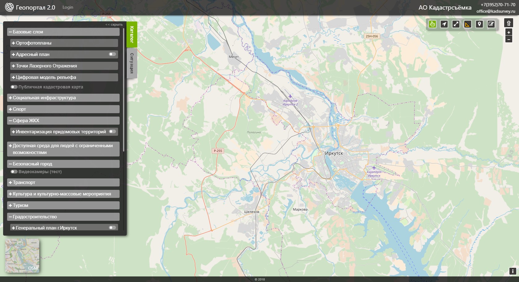Open the info button in map corner
This screenshot has height=282, width=519.
click(x=513, y=271)
